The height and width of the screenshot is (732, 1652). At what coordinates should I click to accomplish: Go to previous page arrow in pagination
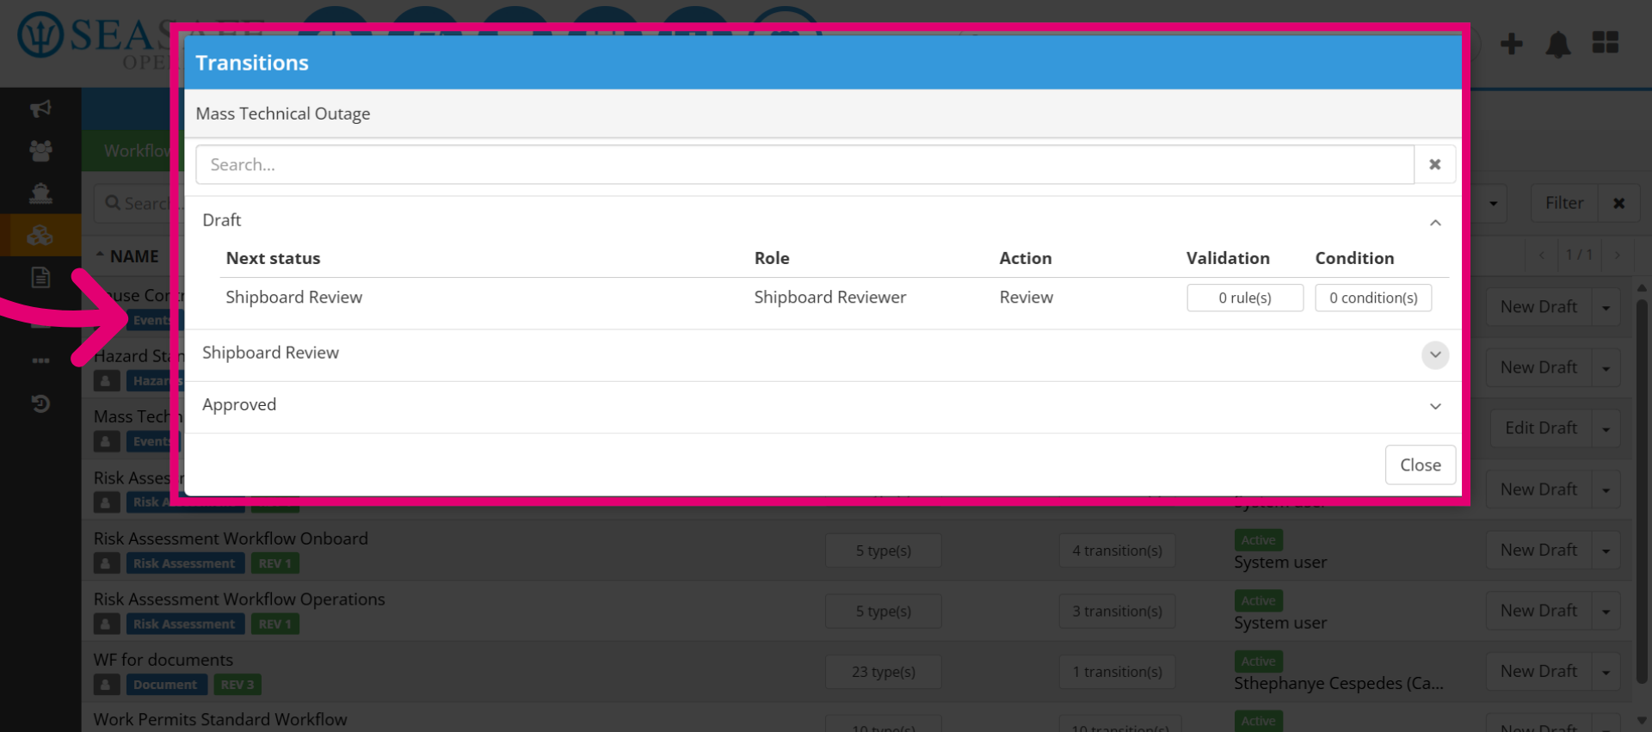(1542, 255)
